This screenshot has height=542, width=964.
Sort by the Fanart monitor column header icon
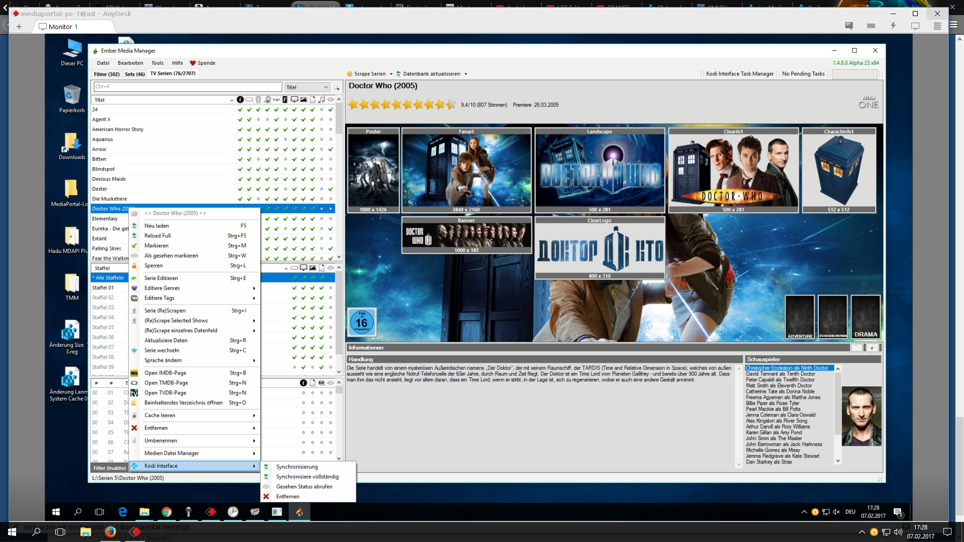coord(294,99)
